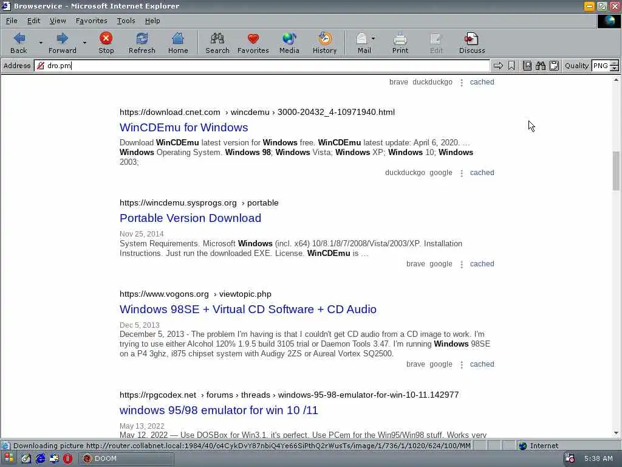Print the current page
Image resolution: width=622 pixels, height=467 pixels.
pos(400,43)
